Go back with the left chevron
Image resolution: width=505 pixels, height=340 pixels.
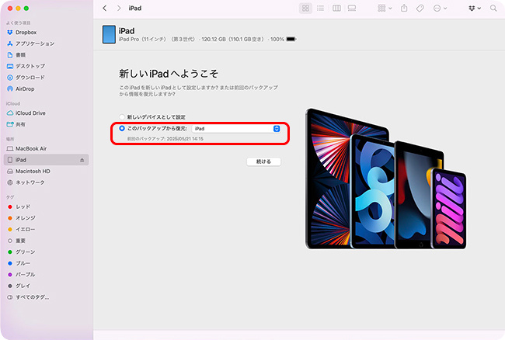(105, 9)
